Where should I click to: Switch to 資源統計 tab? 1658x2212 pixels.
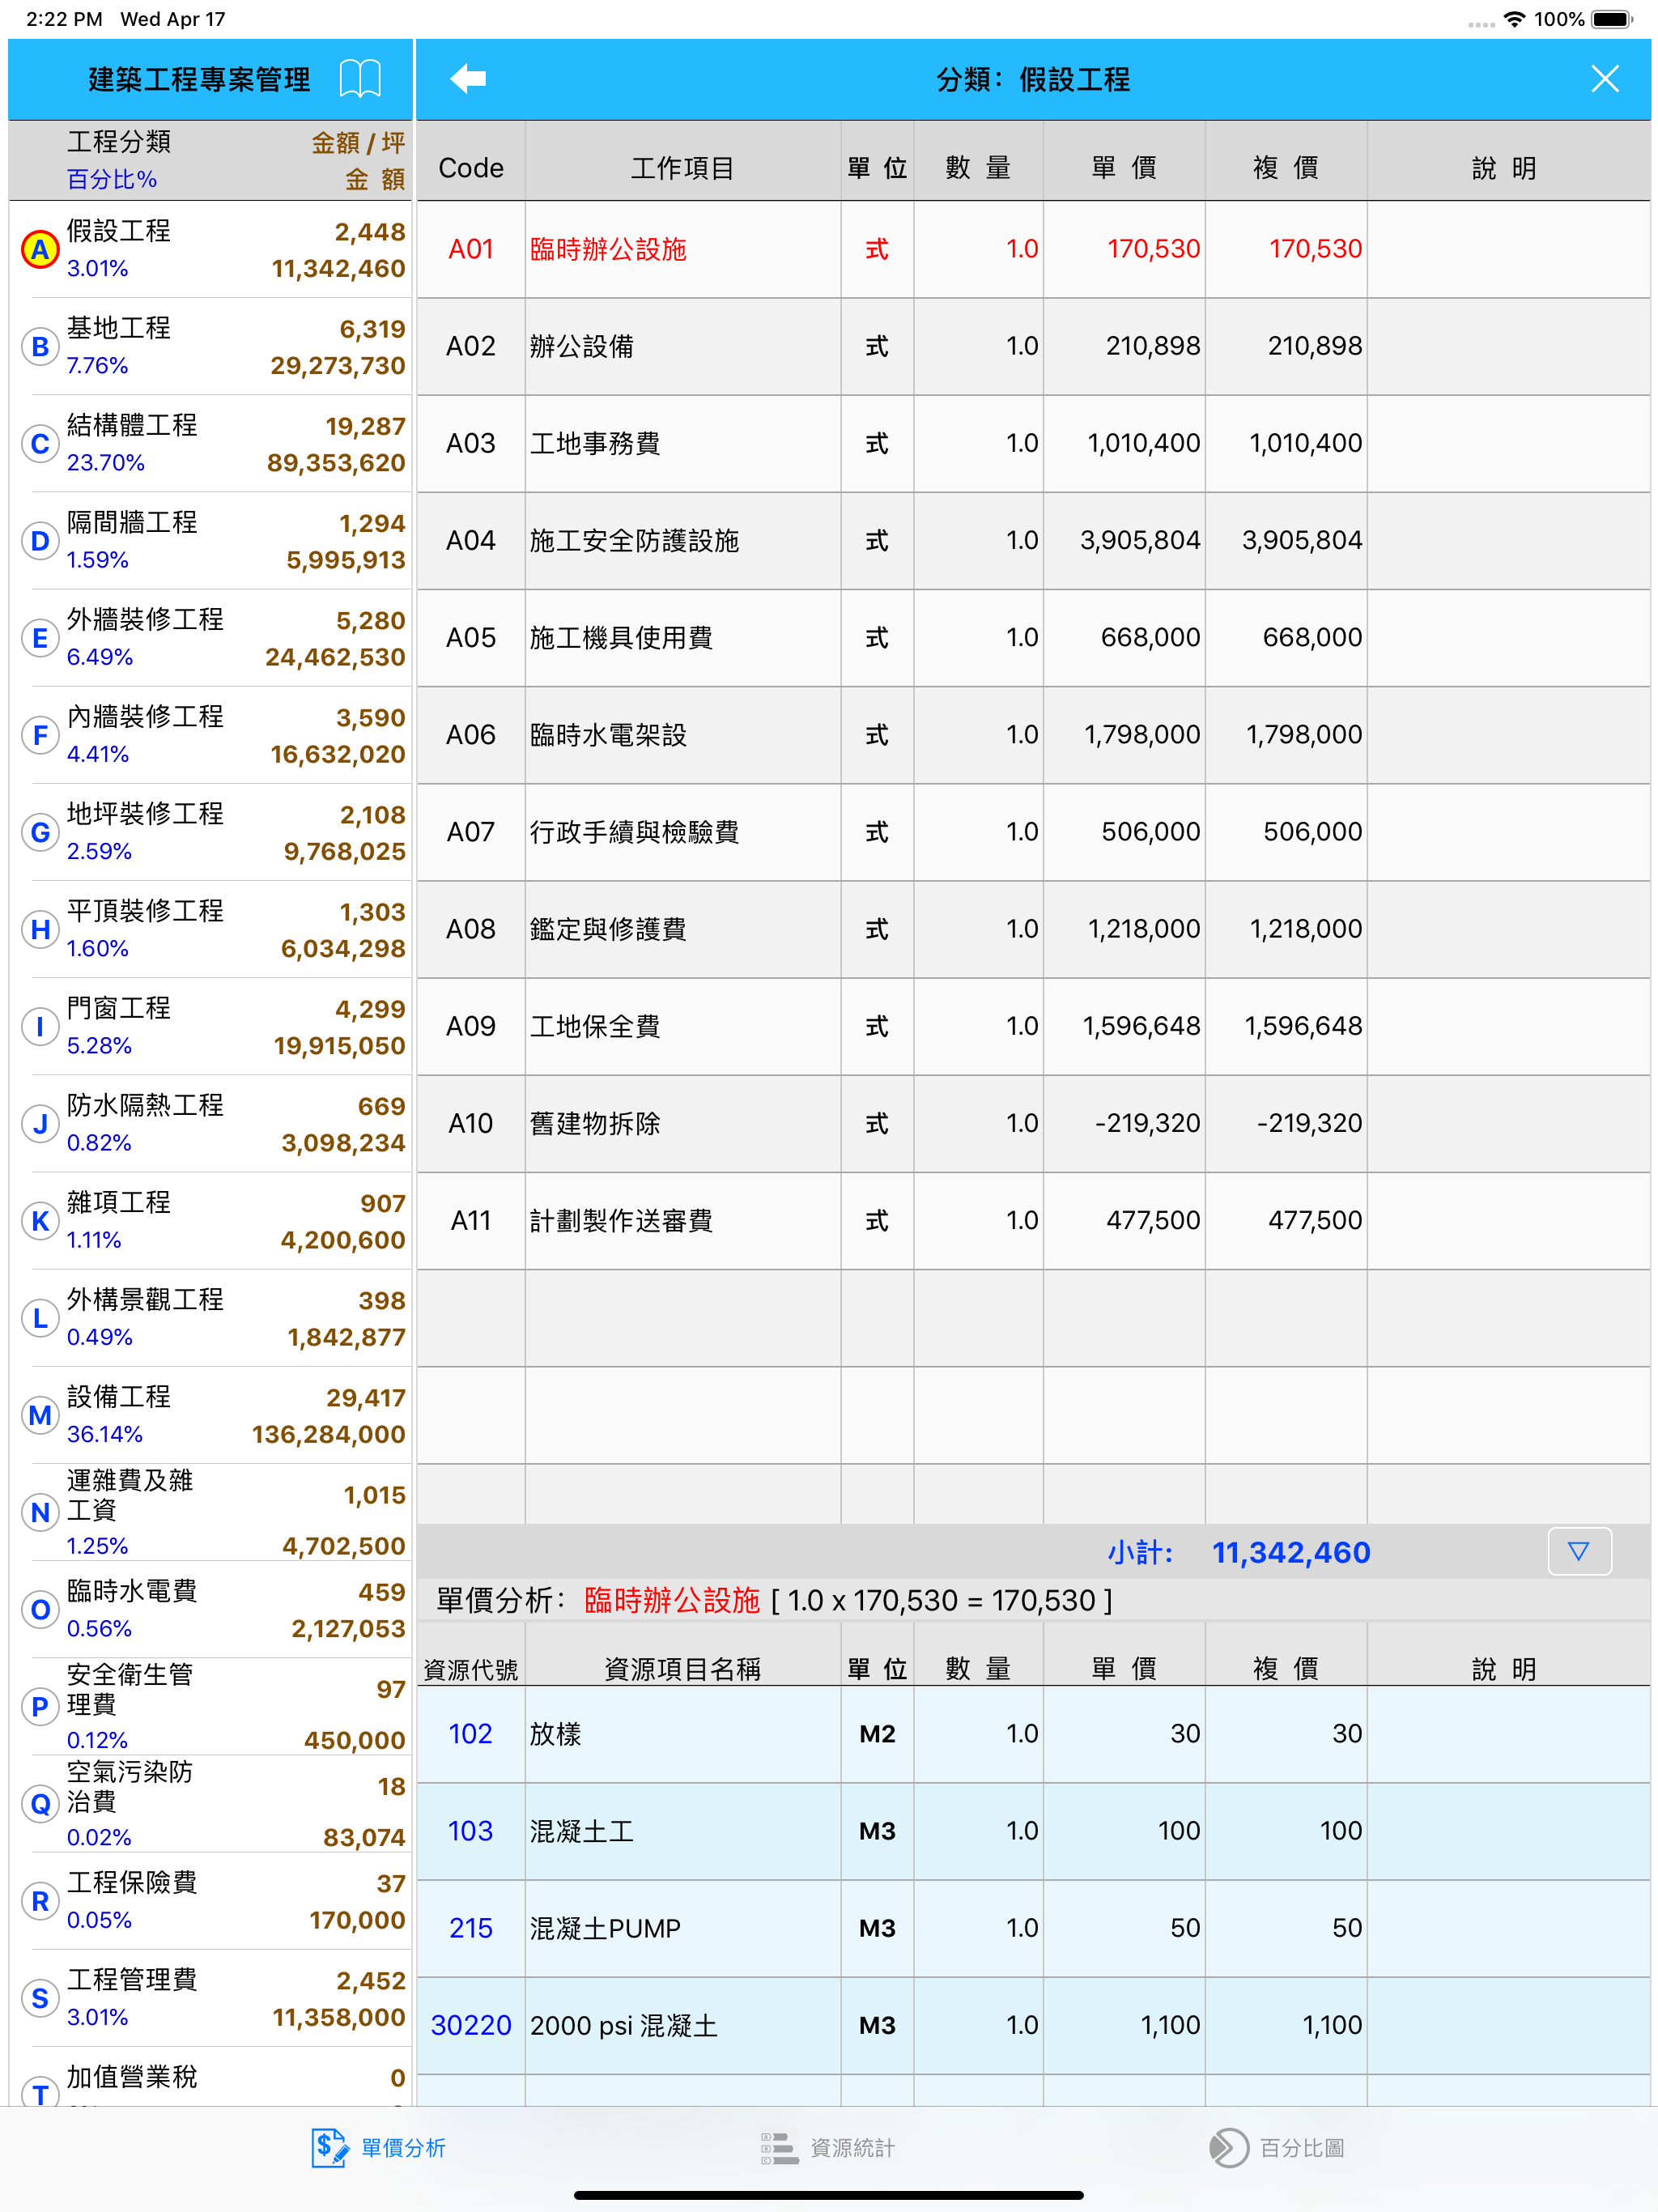(x=827, y=2147)
